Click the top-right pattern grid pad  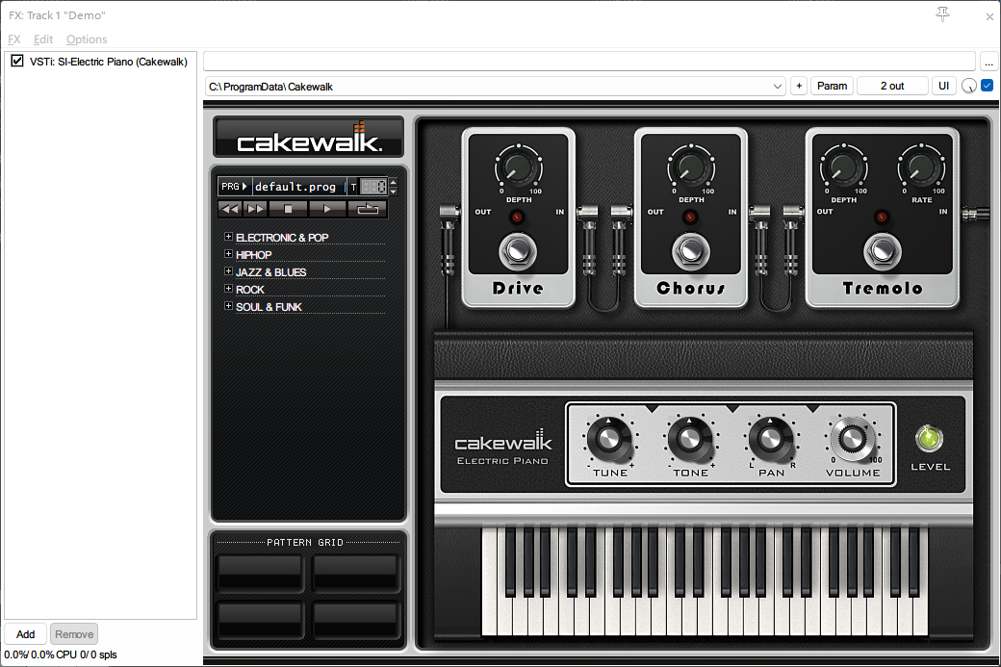(x=355, y=572)
